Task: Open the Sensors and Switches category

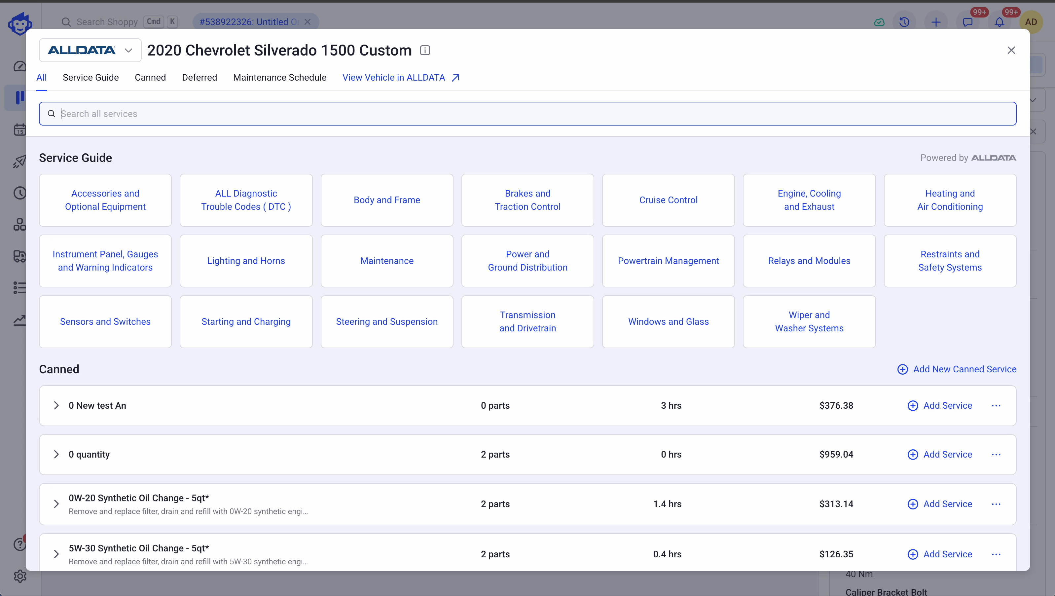Action: point(105,322)
